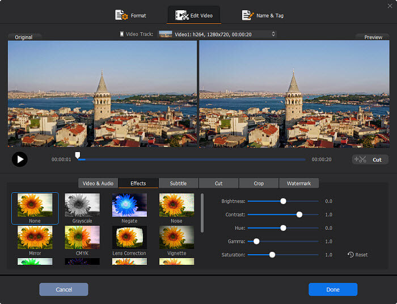Apply the Vignette effect

(x=176, y=240)
